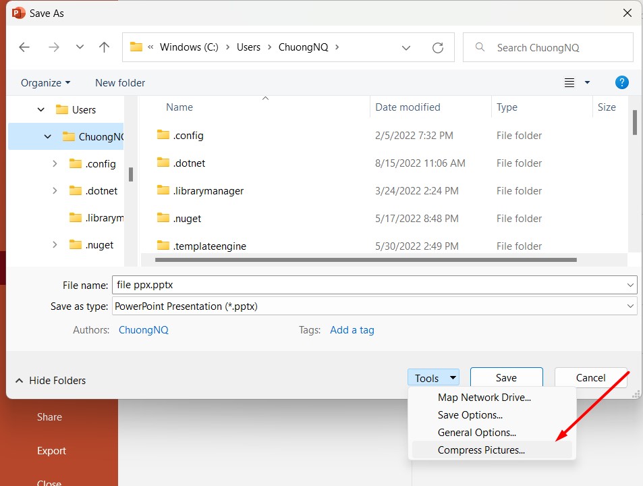Select Save Options menu entry

click(x=470, y=415)
